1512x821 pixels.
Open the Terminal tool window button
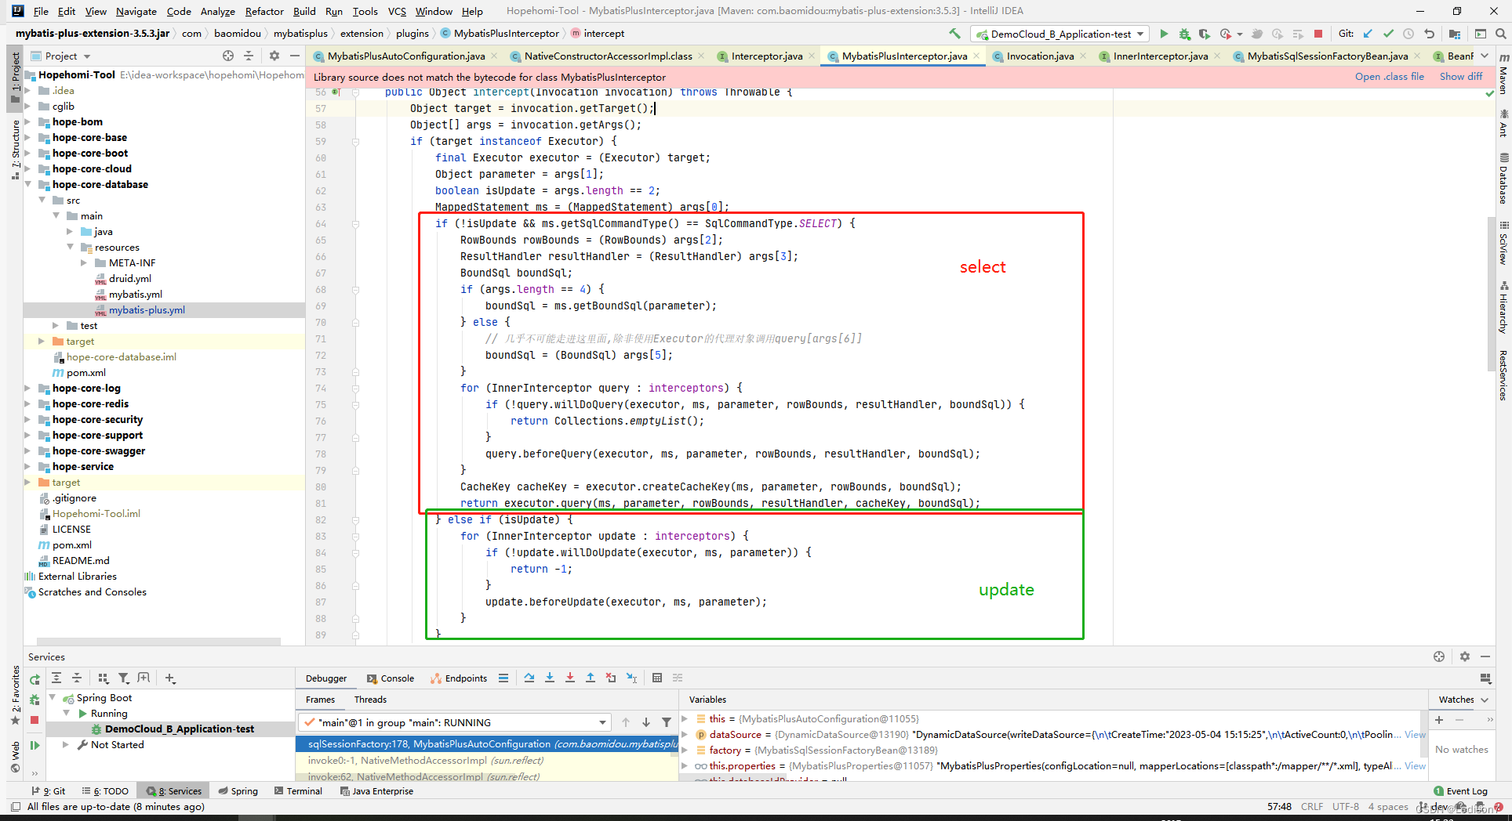pyautogui.click(x=298, y=791)
